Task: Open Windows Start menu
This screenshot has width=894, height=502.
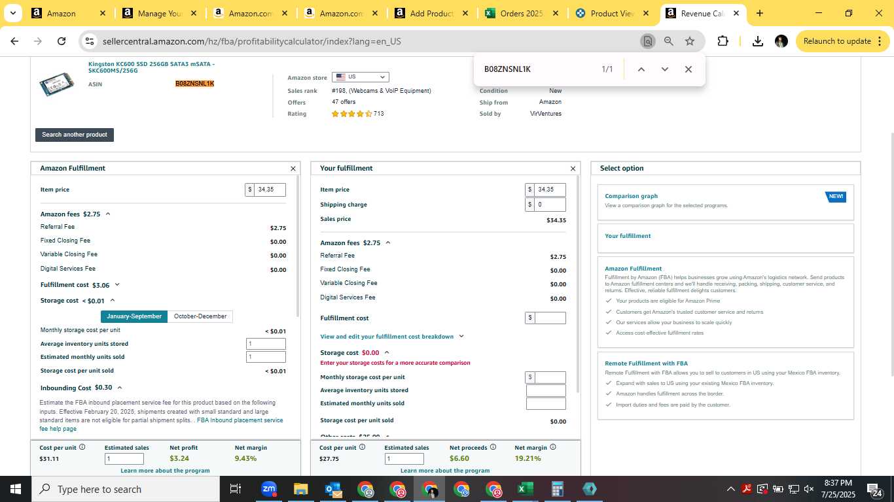Action: point(15,489)
